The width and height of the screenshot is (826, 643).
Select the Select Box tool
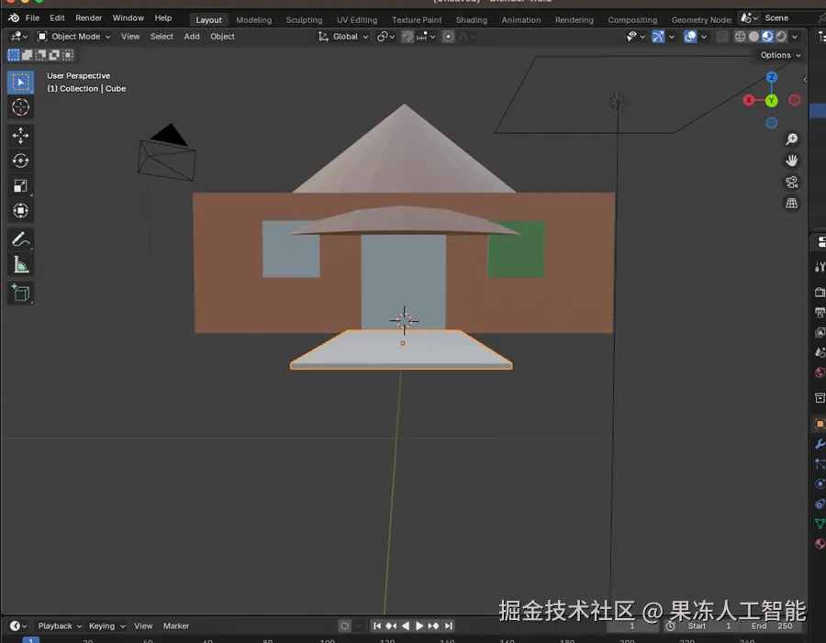pos(20,83)
